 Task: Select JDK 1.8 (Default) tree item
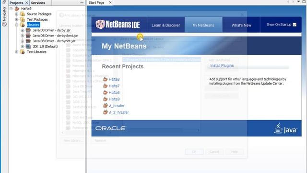pyautogui.click(x=45, y=47)
